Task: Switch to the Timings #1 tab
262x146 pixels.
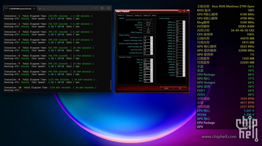Action: pyautogui.click(x=121, y=15)
